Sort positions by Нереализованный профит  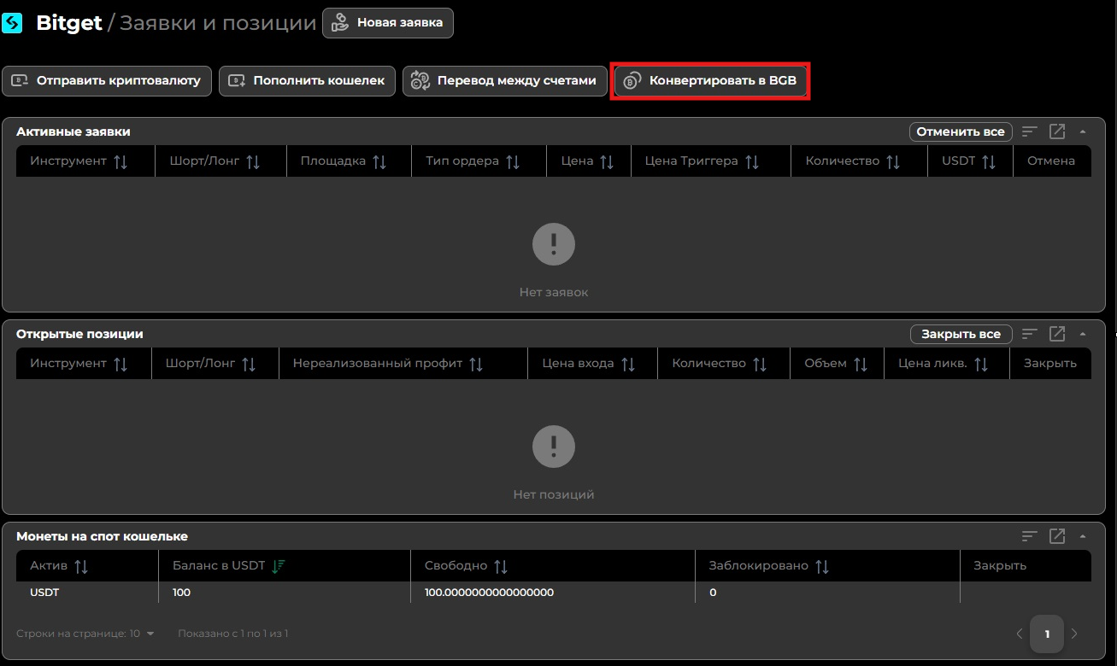pyautogui.click(x=476, y=364)
